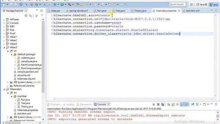Viewport: 220px width, 124px height.
Task: Close the hibernate.properties editor tab
Action: [179, 11]
